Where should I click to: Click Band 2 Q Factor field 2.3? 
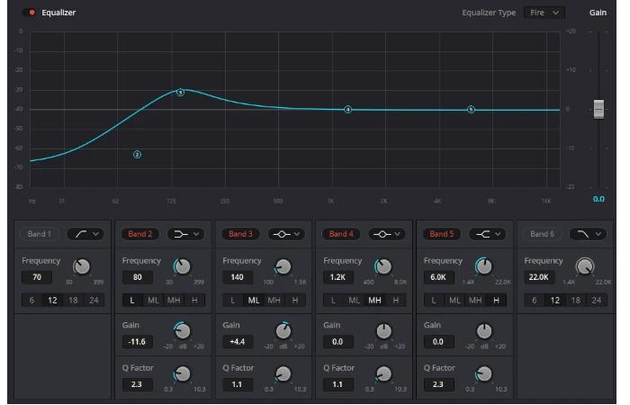pos(137,384)
